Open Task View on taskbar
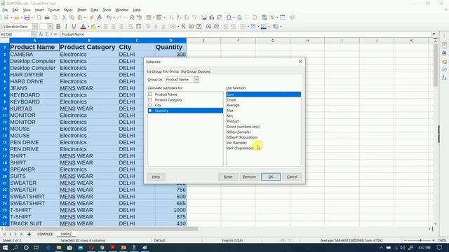This screenshot has height=252, width=449. (x=36, y=247)
